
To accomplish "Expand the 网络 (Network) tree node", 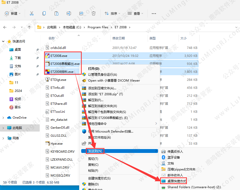I will tap(3, 138).
